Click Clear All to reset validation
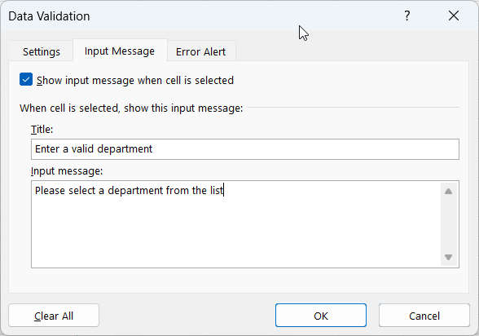 tap(54, 316)
